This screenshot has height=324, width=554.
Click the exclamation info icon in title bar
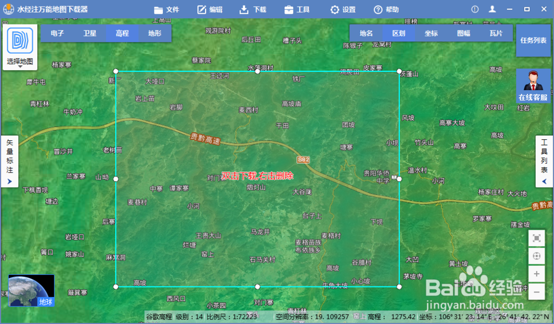tap(475, 9)
